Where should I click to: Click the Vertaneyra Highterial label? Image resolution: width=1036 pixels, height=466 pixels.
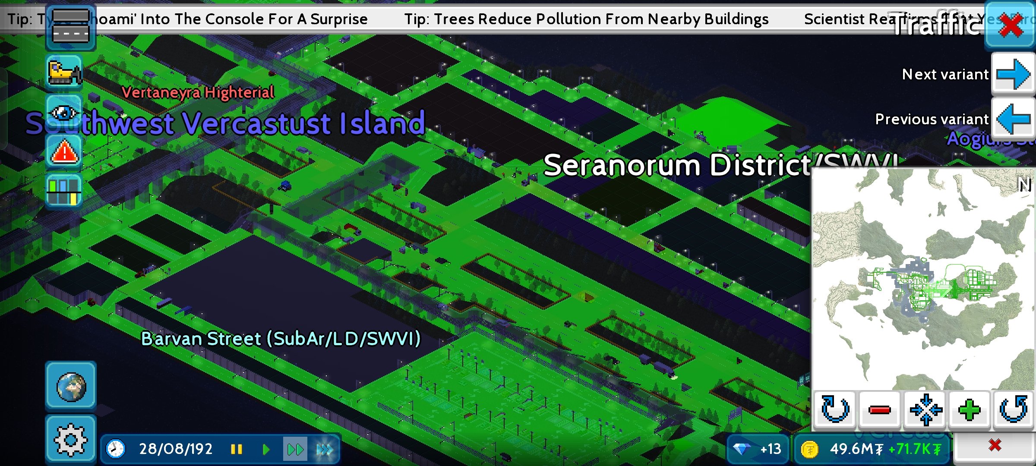(198, 92)
